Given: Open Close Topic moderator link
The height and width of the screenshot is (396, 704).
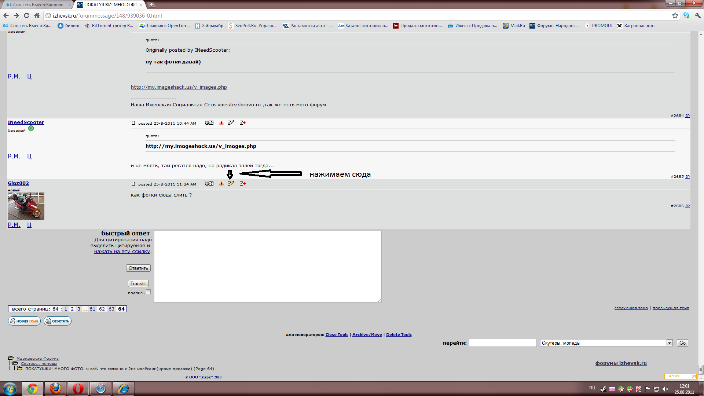Looking at the screenshot, I should click(x=337, y=334).
